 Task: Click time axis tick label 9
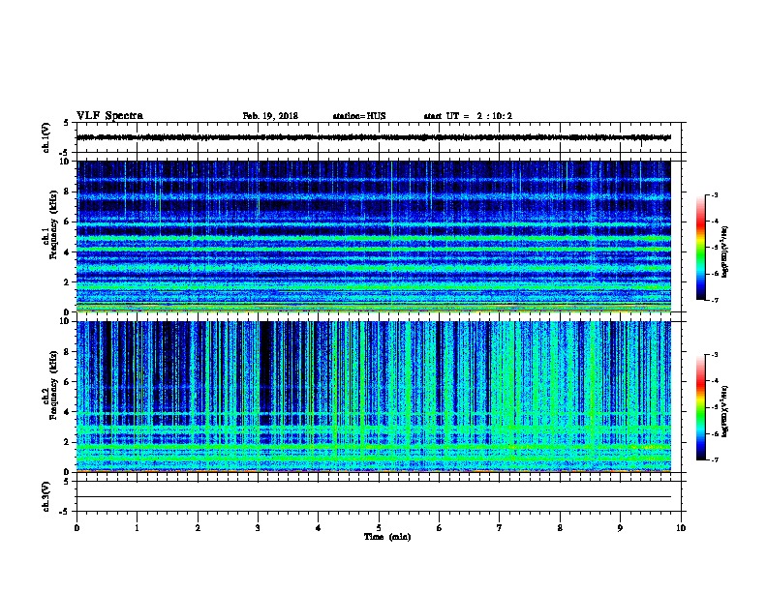coord(620,528)
